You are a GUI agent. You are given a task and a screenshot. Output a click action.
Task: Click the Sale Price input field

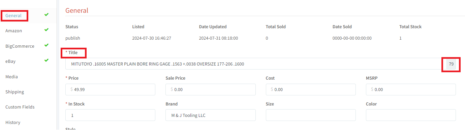(x=211, y=90)
